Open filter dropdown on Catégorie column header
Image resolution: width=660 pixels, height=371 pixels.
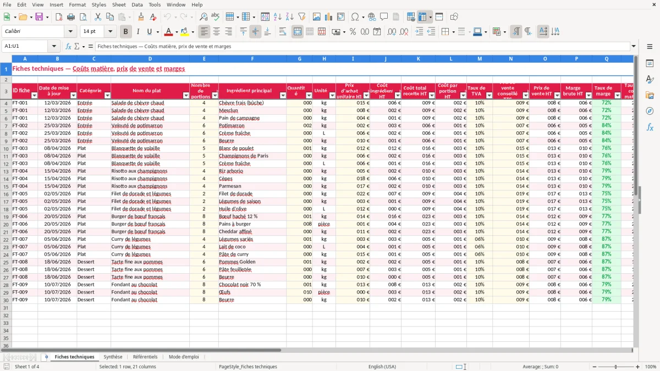click(x=107, y=96)
